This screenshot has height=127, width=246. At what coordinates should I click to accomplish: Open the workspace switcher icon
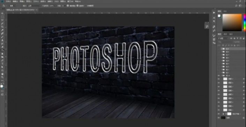tap(240, 6)
